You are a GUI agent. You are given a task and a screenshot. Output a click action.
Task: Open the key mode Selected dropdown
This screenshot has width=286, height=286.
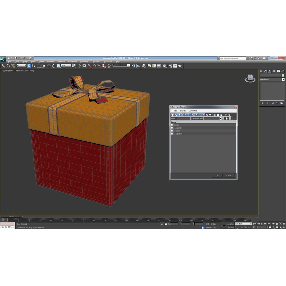click(243, 224)
